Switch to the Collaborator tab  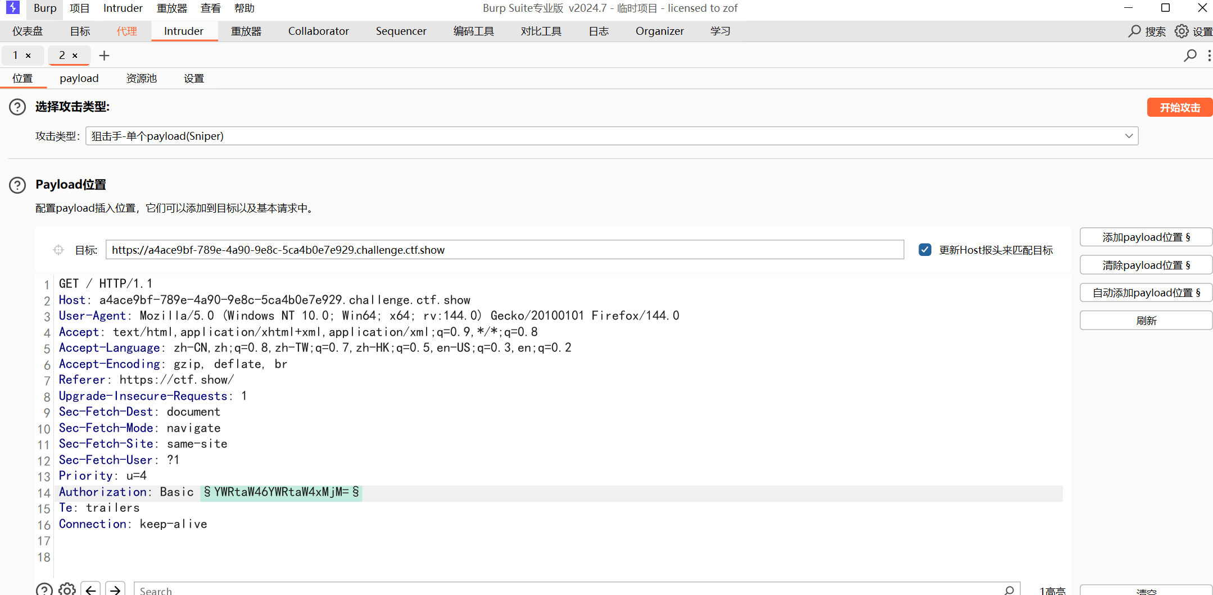319,31
